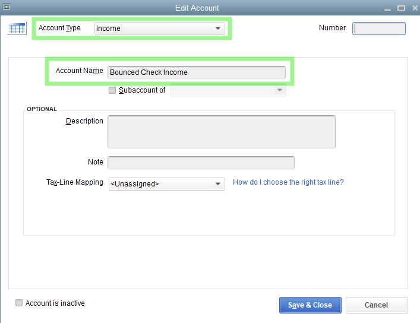The width and height of the screenshot is (420, 323).
Task: Edit the Account Name field
Action: point(197,72)
